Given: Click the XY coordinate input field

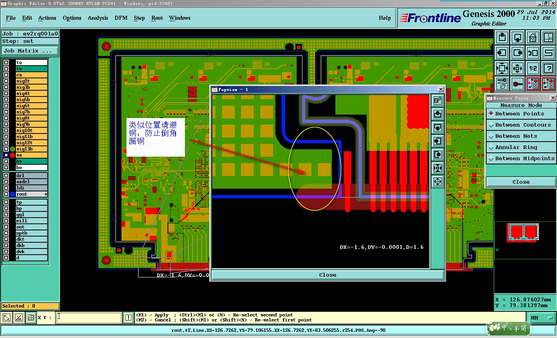Looking at the screenshot, I should click(89, 318).
